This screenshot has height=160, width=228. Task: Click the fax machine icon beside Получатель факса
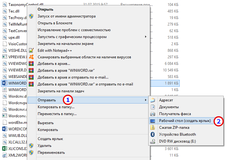tap(153, 114)
